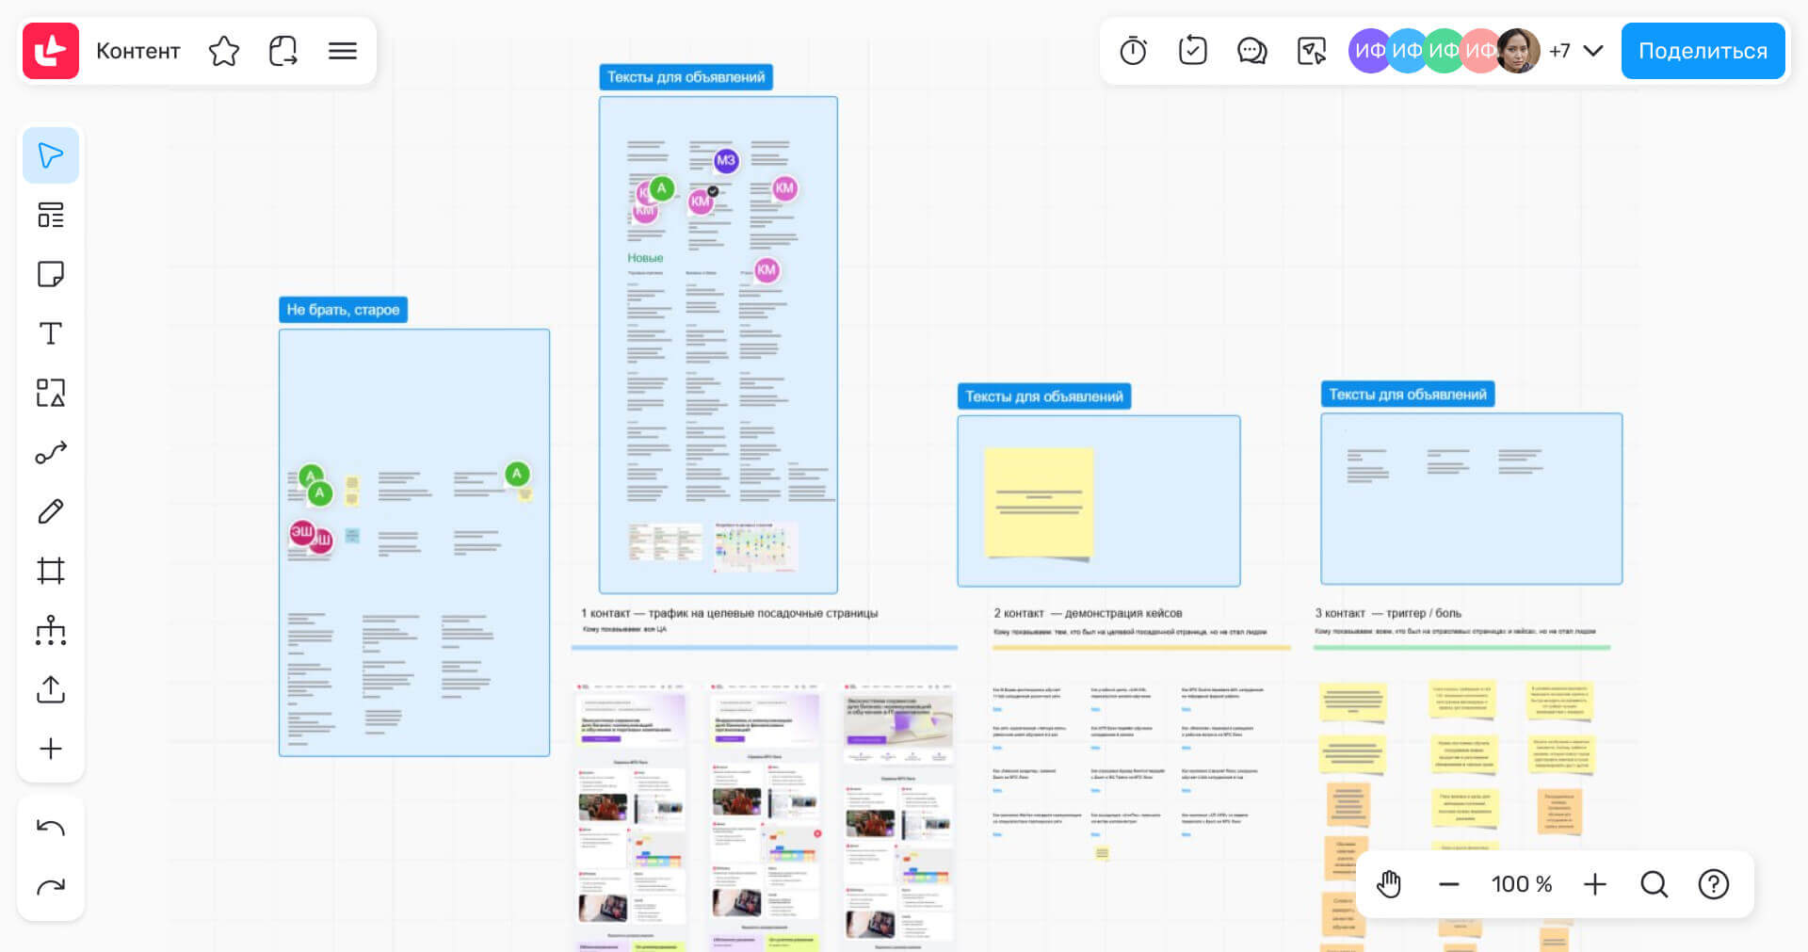Open the timer tool

pyautogui.click(x=1133, y=51)
